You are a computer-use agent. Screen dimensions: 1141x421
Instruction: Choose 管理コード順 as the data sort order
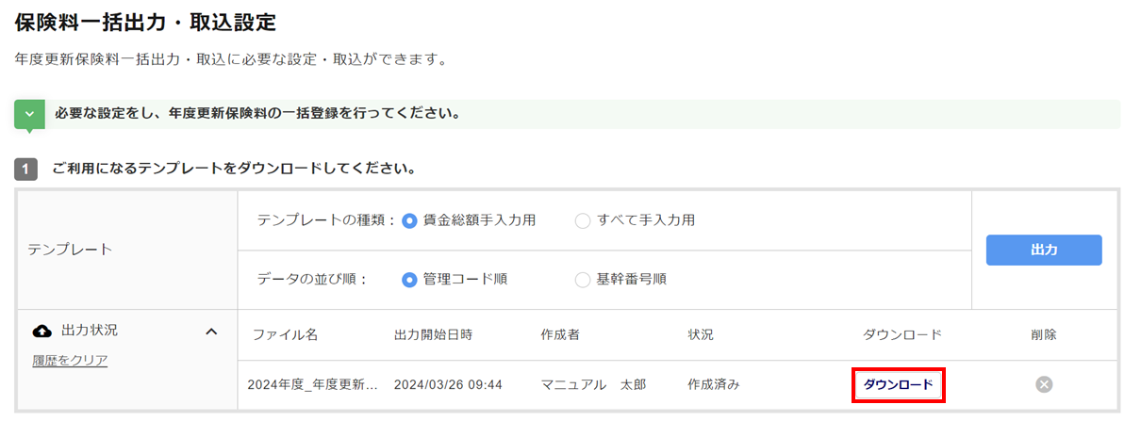[409, 279]
